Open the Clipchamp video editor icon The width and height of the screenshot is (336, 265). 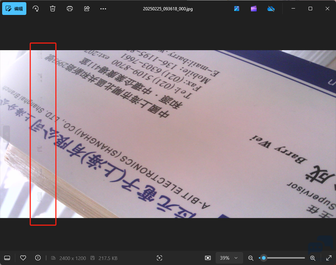point(254,9)
